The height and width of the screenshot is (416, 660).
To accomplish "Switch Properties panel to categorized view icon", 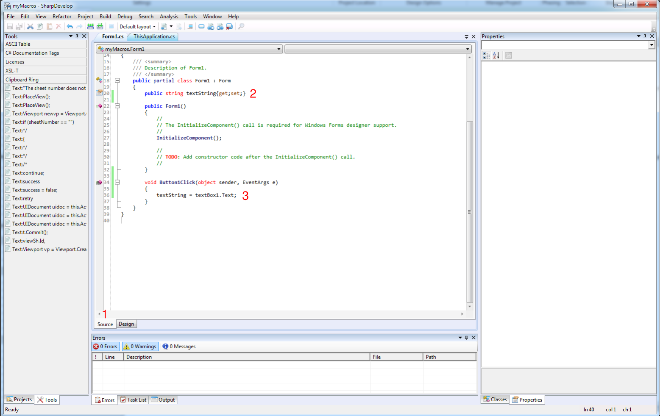I will coord(487,55).
